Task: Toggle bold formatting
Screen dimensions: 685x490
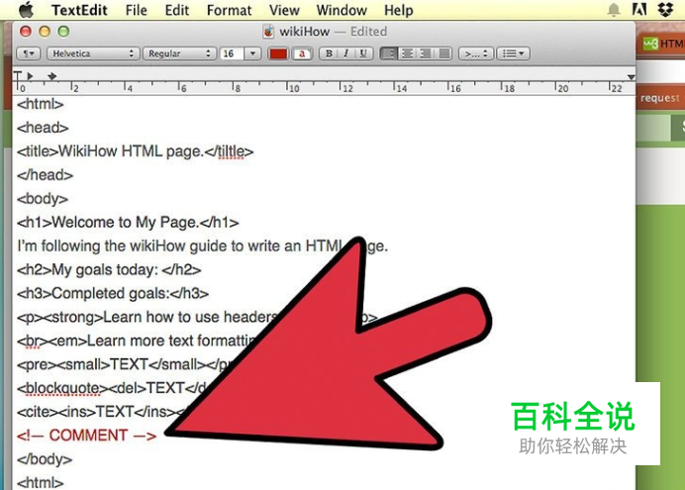Action: (x=329, y=53)
